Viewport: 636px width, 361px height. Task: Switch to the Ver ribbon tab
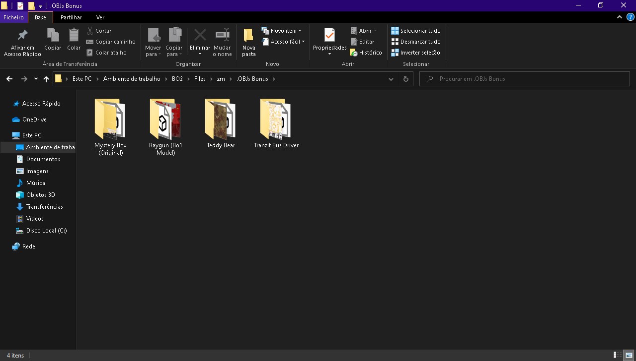coord(100,17)
